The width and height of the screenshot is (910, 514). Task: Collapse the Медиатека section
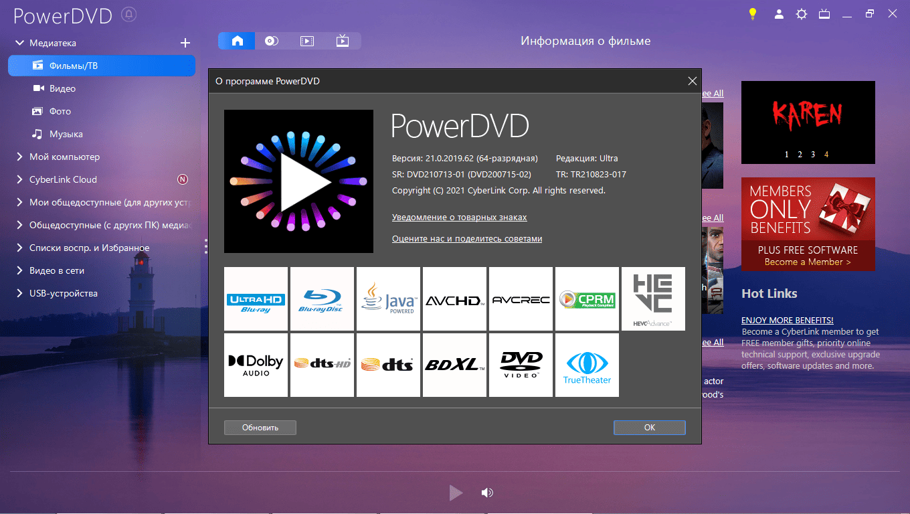19,43
